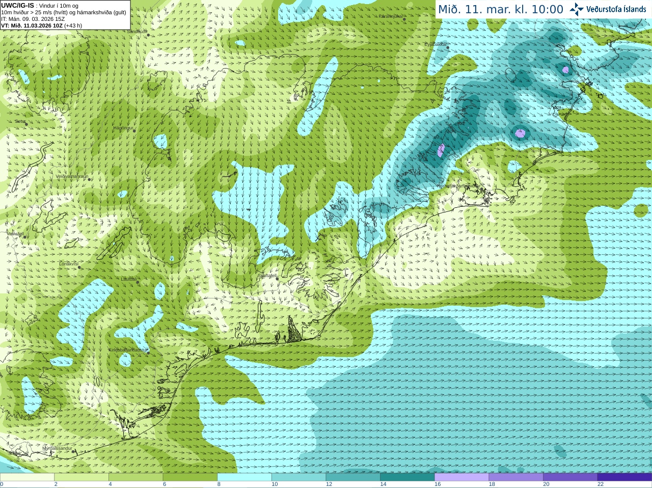Image resolution: width=652 pixels, height=488 pixels.
Task: Click the Eyjabakkar station marker
Action: coord(448,47)
